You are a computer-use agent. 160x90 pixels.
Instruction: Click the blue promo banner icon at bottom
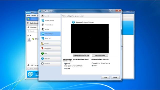30,74
